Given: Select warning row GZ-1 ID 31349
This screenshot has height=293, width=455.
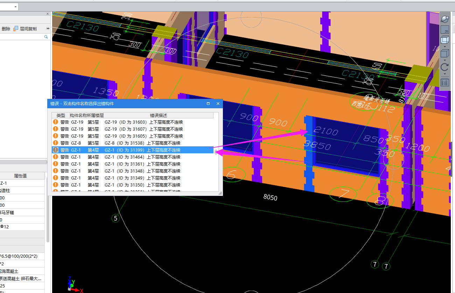Looking at the screenshot, I should pos(133,178).
